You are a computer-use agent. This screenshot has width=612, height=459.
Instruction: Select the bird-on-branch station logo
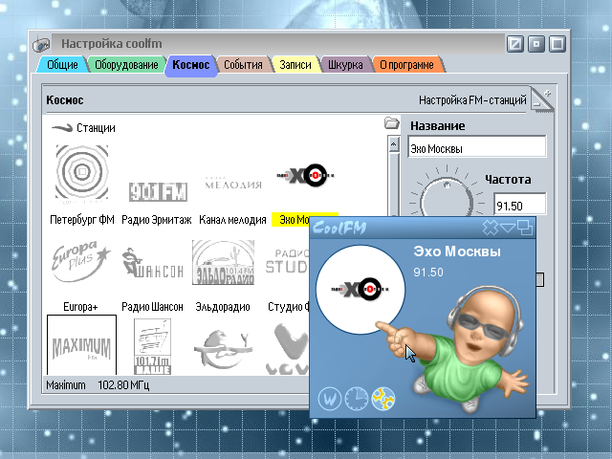pyautogui.click(x=223, y=349)
